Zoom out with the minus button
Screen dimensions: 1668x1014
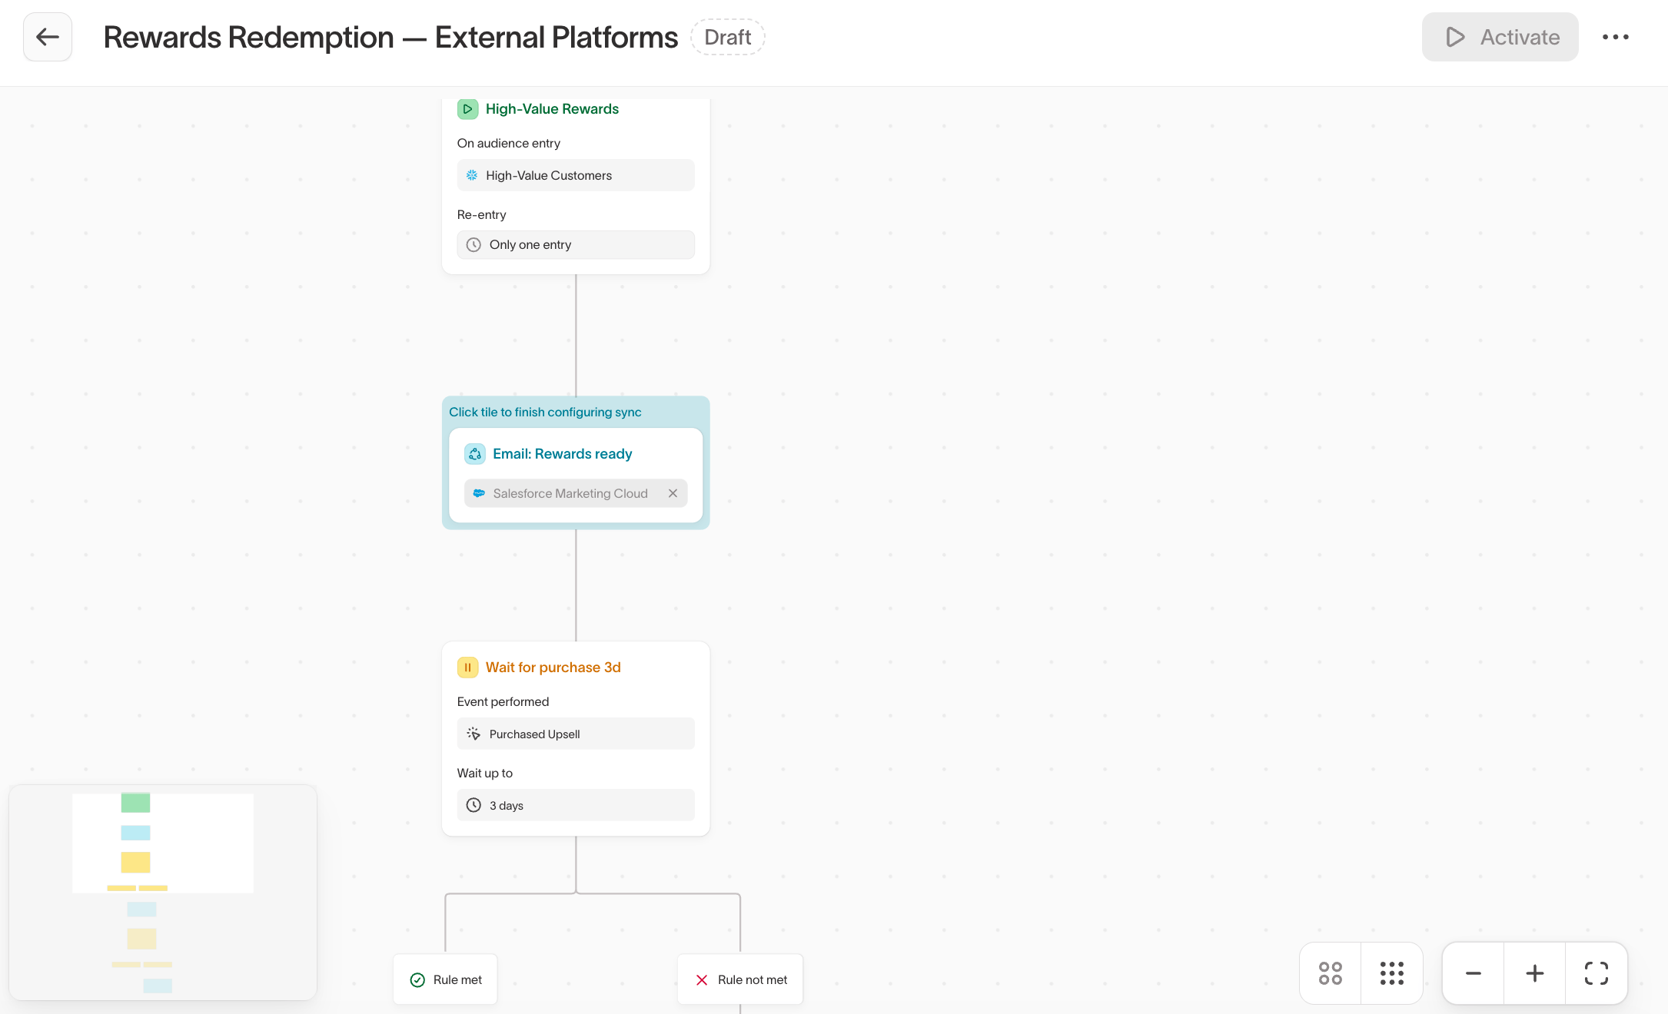coord(1474,973)
